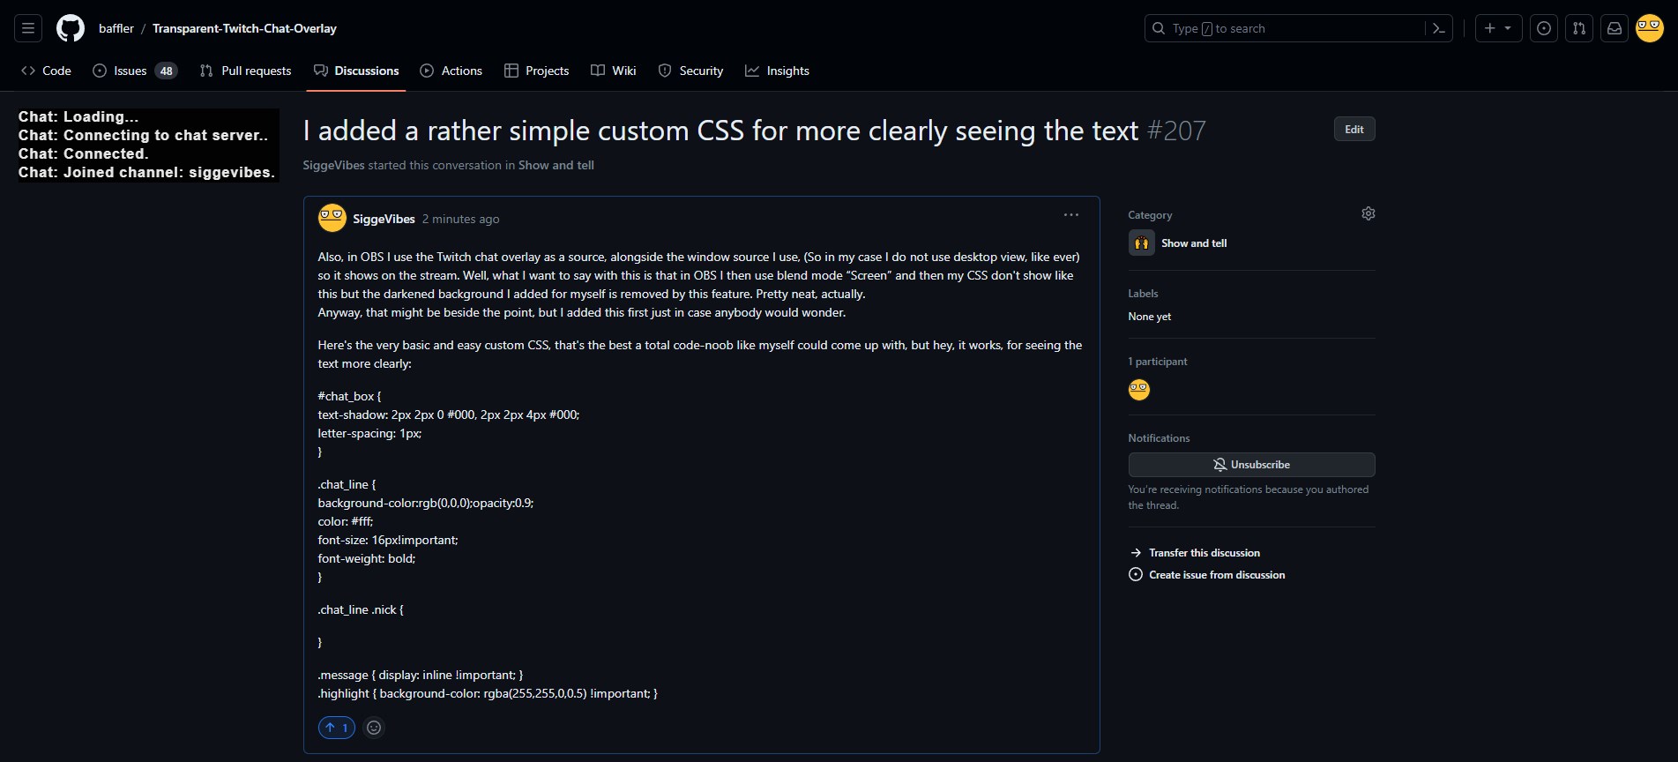Image resolution: width=1678 pixels, height=762 pixels.
Task: Open the command palette terminal icon
Action: tap(1438, 27)
